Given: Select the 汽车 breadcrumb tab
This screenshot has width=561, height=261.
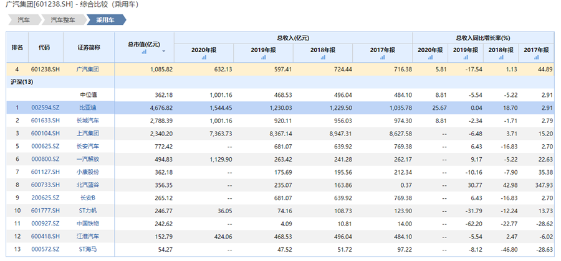Looking at the screenshot, I should pos(24,20).
